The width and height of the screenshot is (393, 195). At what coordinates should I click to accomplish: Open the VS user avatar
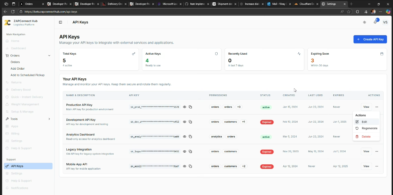[x=385, y=22]
